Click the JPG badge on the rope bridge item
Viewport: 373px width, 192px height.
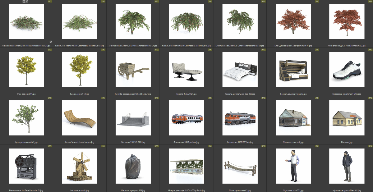point(263,146)
